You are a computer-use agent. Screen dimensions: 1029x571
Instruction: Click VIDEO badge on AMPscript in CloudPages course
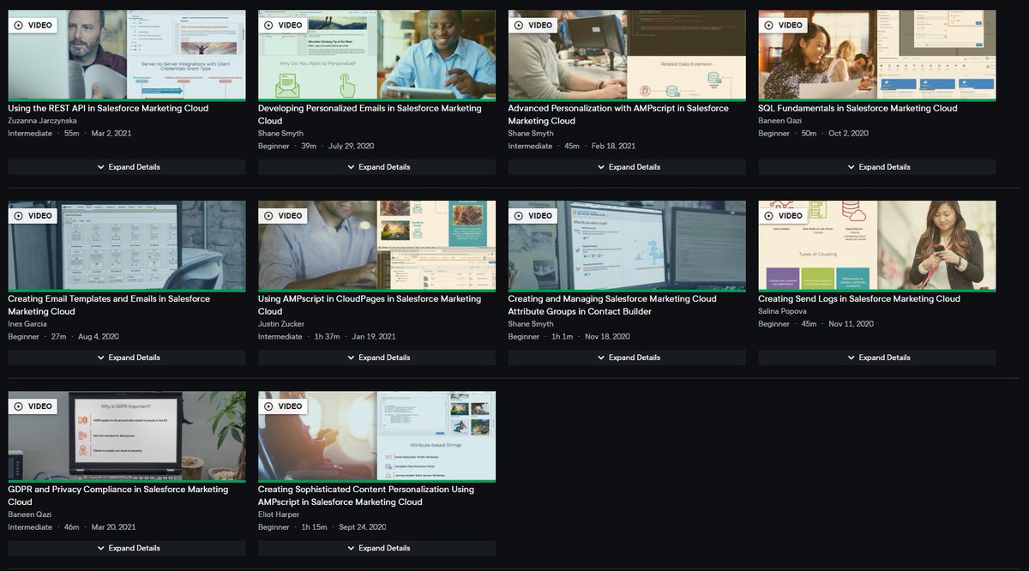click(284, 216)
